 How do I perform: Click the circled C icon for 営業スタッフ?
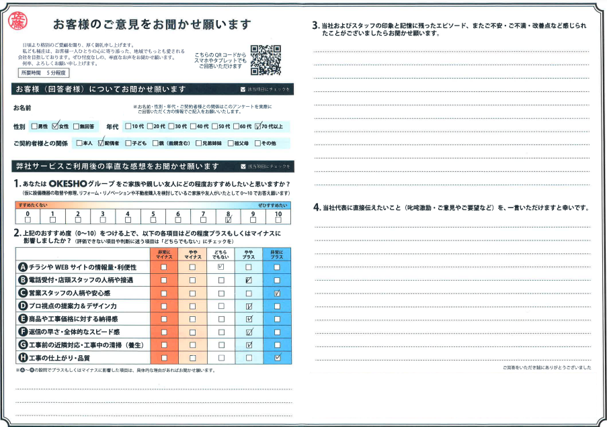click(22, 293)
